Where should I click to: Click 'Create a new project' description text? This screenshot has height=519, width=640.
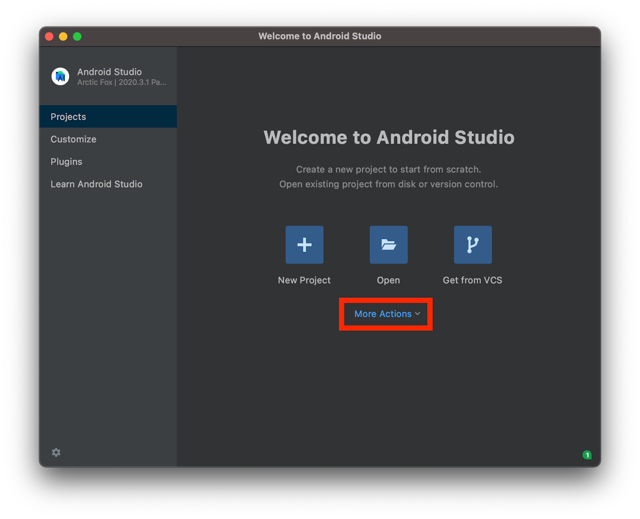(388, 170)
